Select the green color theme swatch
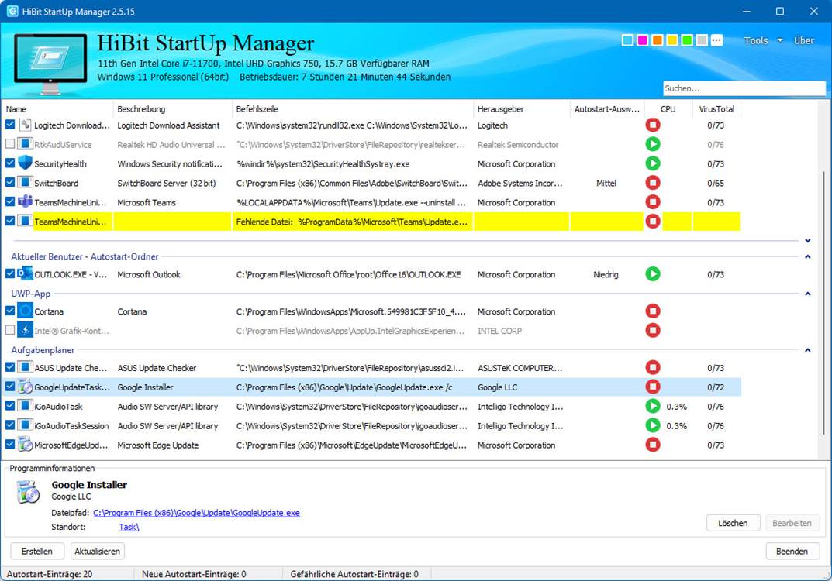The width and height of the screenshot is (832, 581). click(x=687, y=40)
